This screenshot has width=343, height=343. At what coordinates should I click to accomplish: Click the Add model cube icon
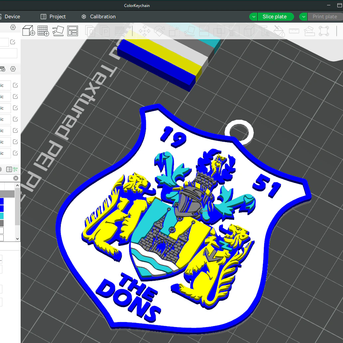coord(29,31)
